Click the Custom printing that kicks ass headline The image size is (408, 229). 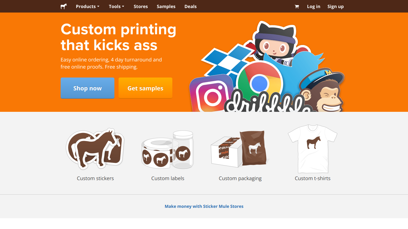118,37
